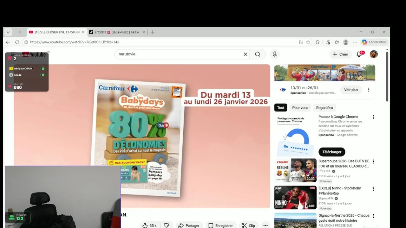
Task: Open more actions three-dot below video
Action: (x=265, y=225)
